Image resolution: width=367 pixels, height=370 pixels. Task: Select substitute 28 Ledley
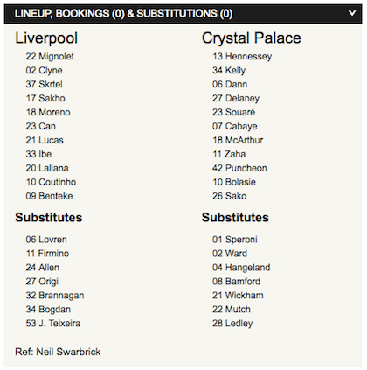(232, 323)
